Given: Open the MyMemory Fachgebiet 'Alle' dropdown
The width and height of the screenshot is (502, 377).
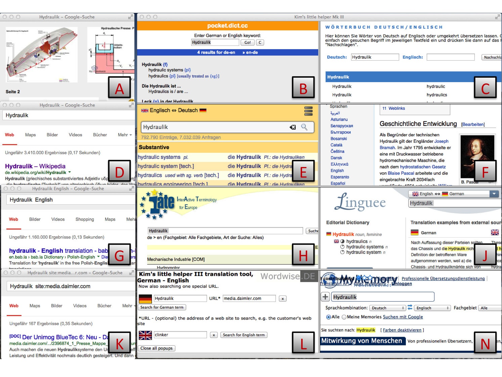Looking at the screenshot, I should (490, 308).
